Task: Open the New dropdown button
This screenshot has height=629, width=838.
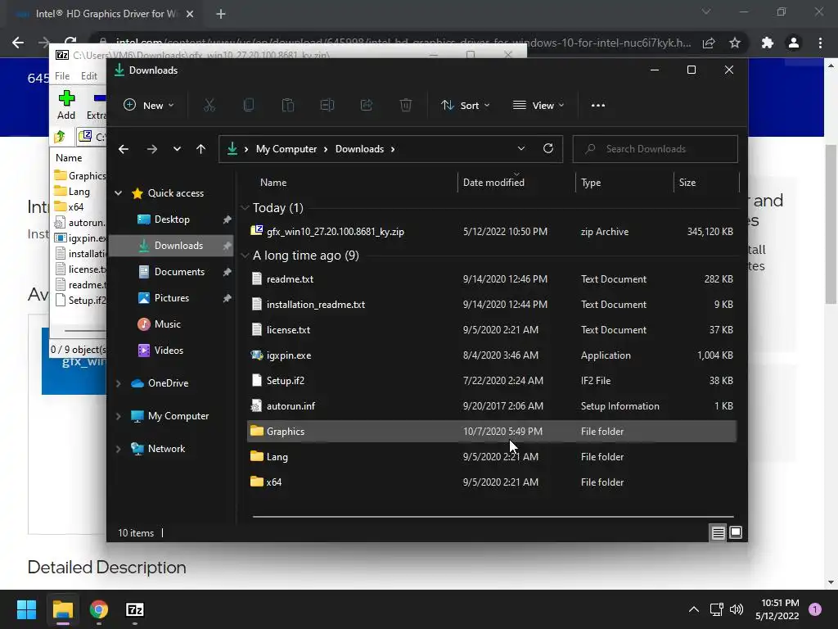Action: pyautogui.click(x=149, y=106)
